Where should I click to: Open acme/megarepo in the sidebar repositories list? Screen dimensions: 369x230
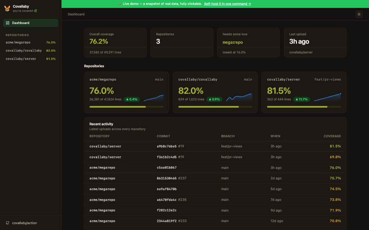tap(31, 43)
